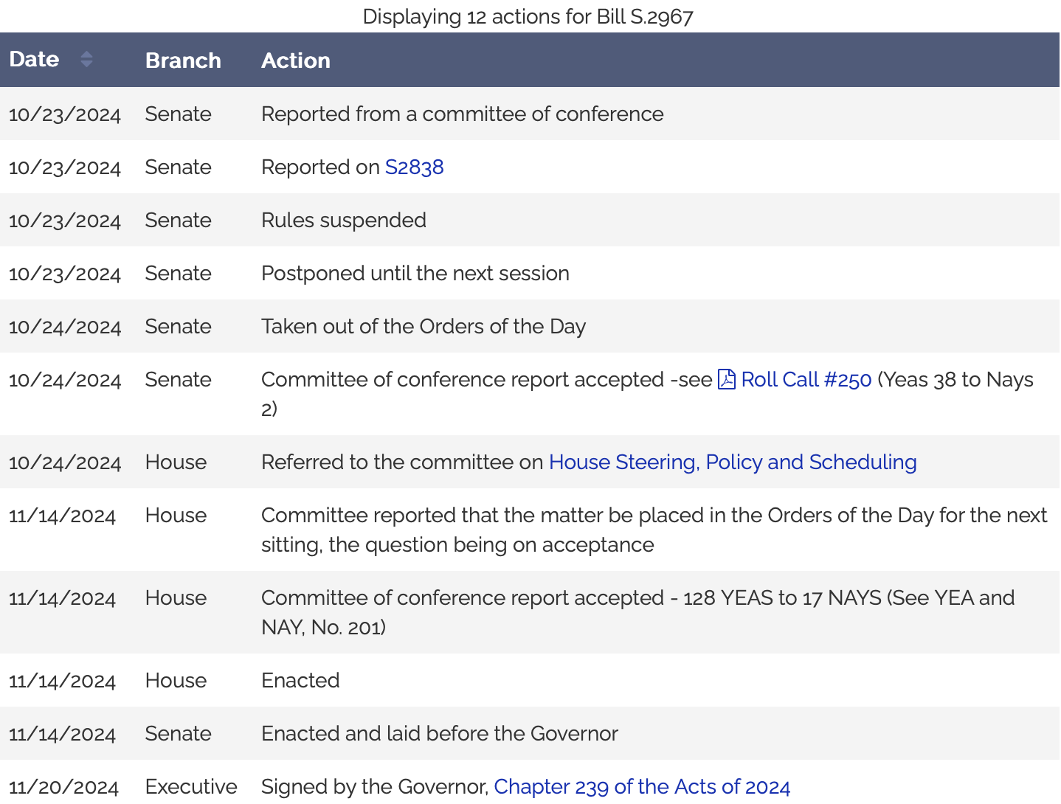The height and width of the screenshot is (804, 1061).
Task: Select the 'Rules suspended' action row
Action: coord(343,221)
